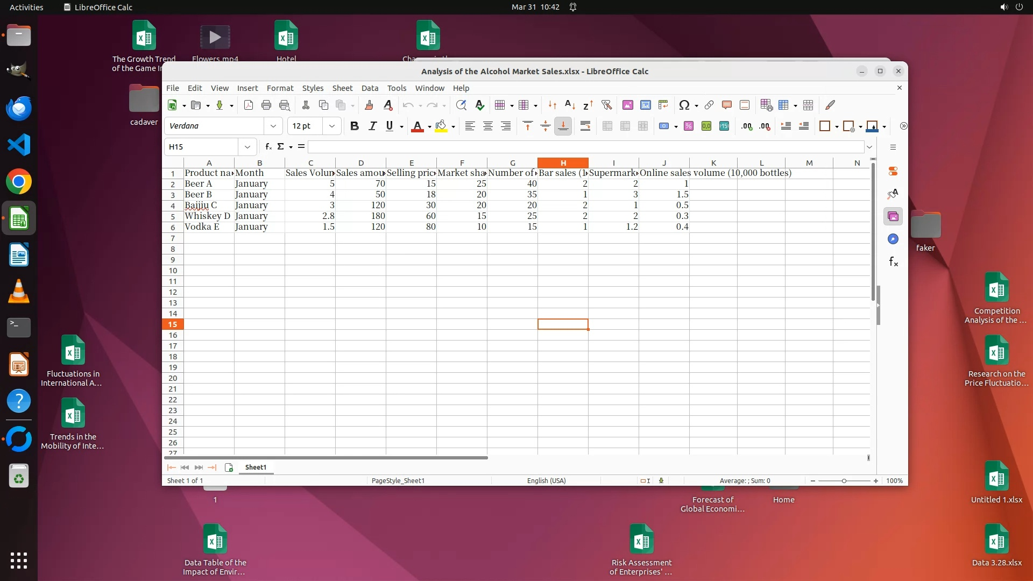1033x581 pixels.
Task: Click the formula input line
Action: pos(585,146)
